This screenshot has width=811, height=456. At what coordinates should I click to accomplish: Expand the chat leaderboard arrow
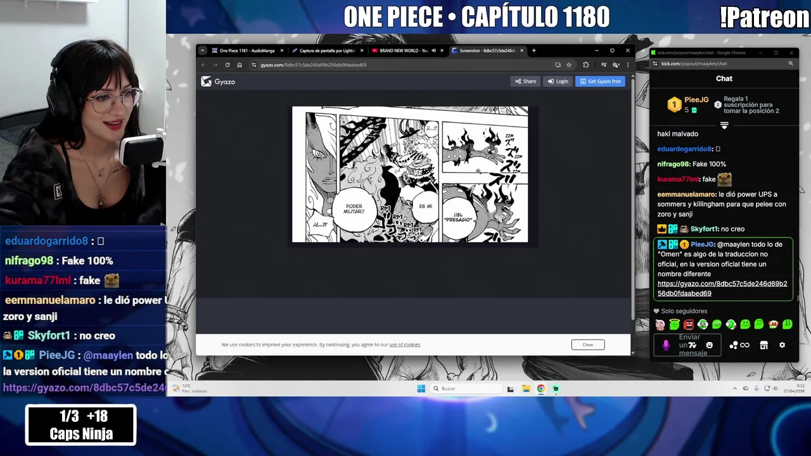pos(724,125)
